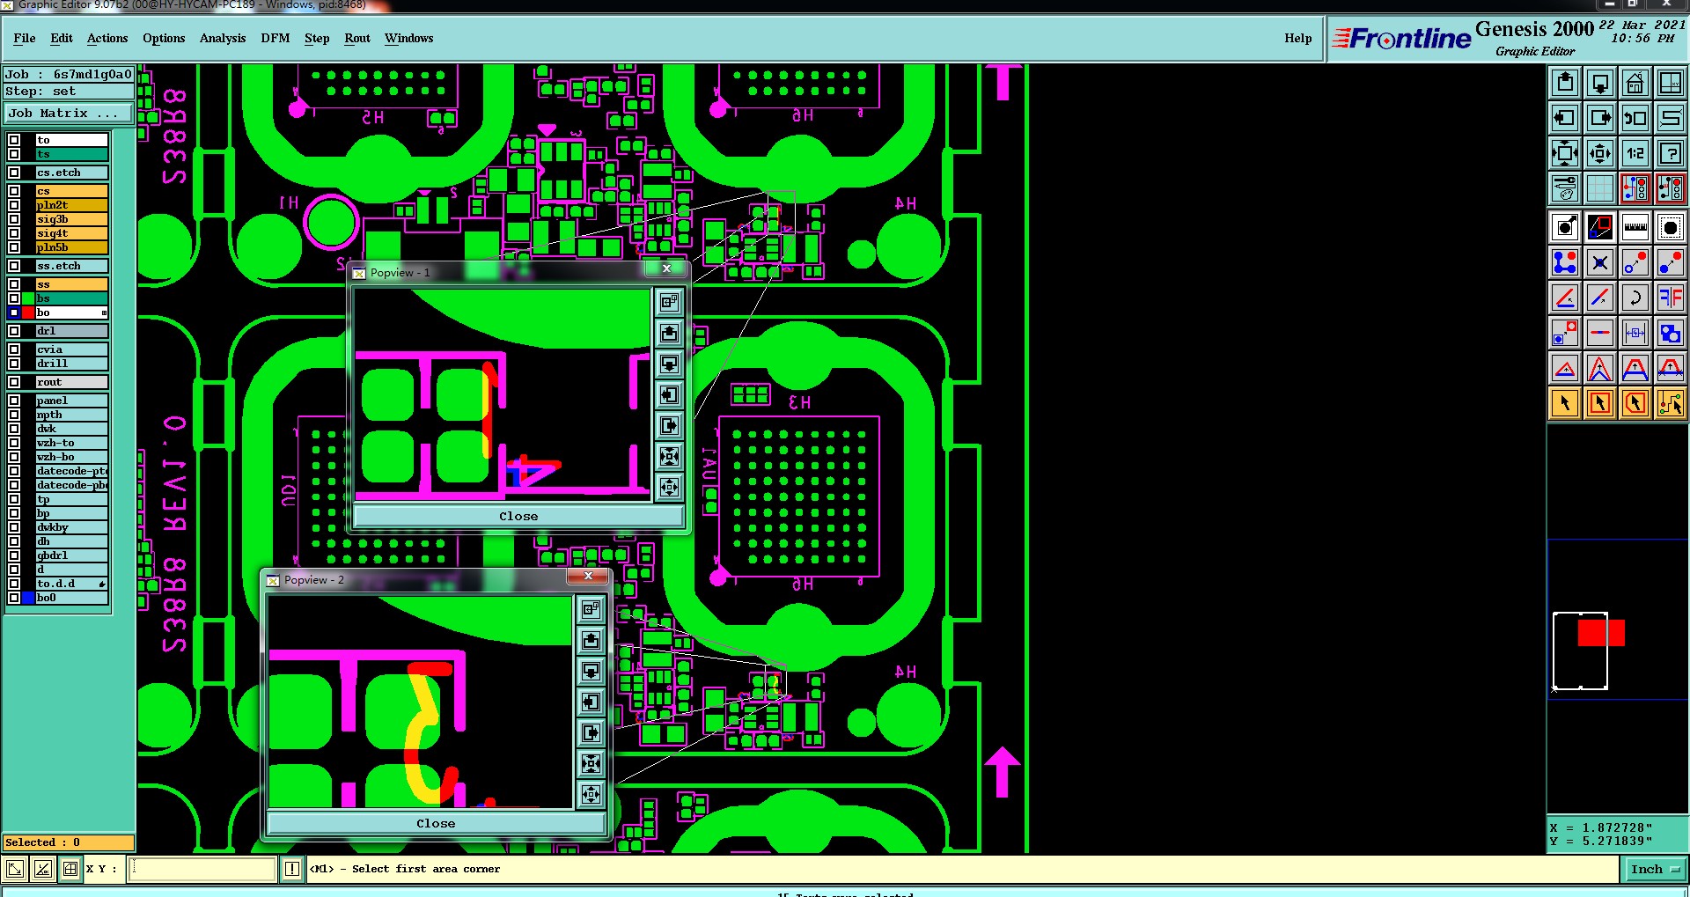
Task: Open the Inch units dropdown
Action: [x=1654, y=869]
